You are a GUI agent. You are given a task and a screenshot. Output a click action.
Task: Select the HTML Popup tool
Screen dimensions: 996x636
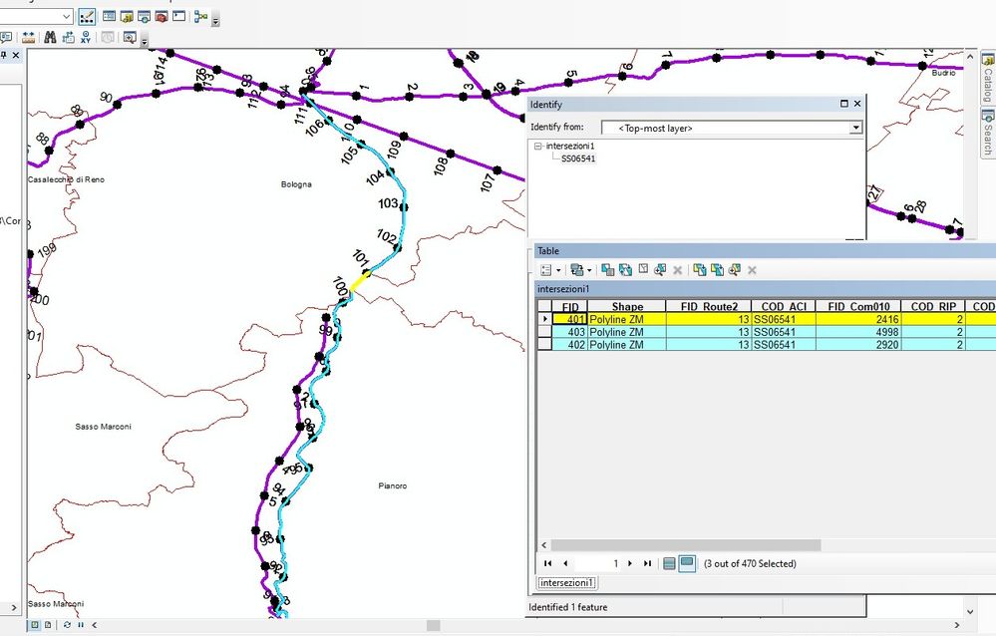tap(6, 38)
